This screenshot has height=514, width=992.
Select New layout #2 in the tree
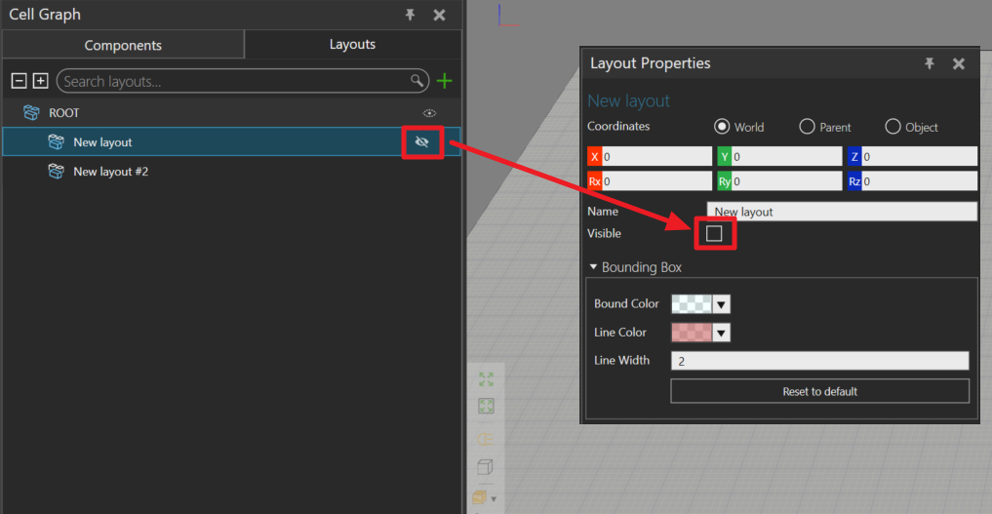pos(111,172)
